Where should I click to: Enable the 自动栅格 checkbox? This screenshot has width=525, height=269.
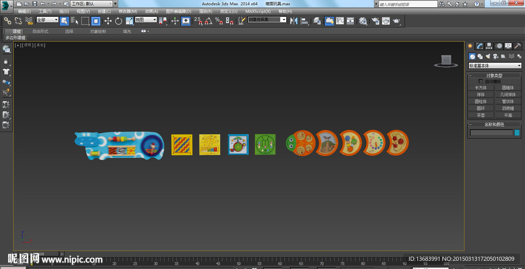click(x=480, y=81)
